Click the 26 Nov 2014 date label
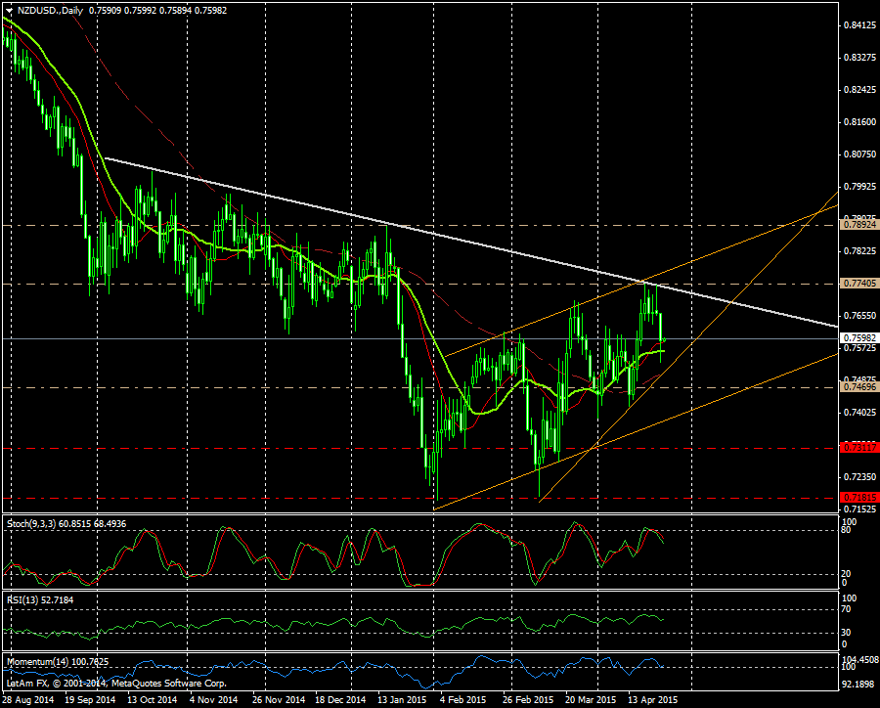Viewport: 880px width, 708px height. coord(279,700)
